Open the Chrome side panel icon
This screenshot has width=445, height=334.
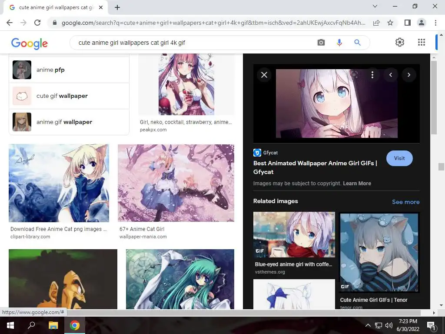408,23
